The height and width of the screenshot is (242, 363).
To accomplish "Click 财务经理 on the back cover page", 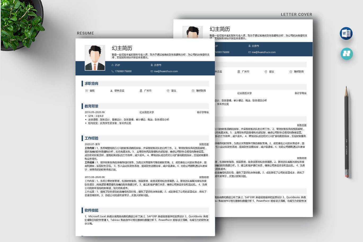I will (302, 158).
